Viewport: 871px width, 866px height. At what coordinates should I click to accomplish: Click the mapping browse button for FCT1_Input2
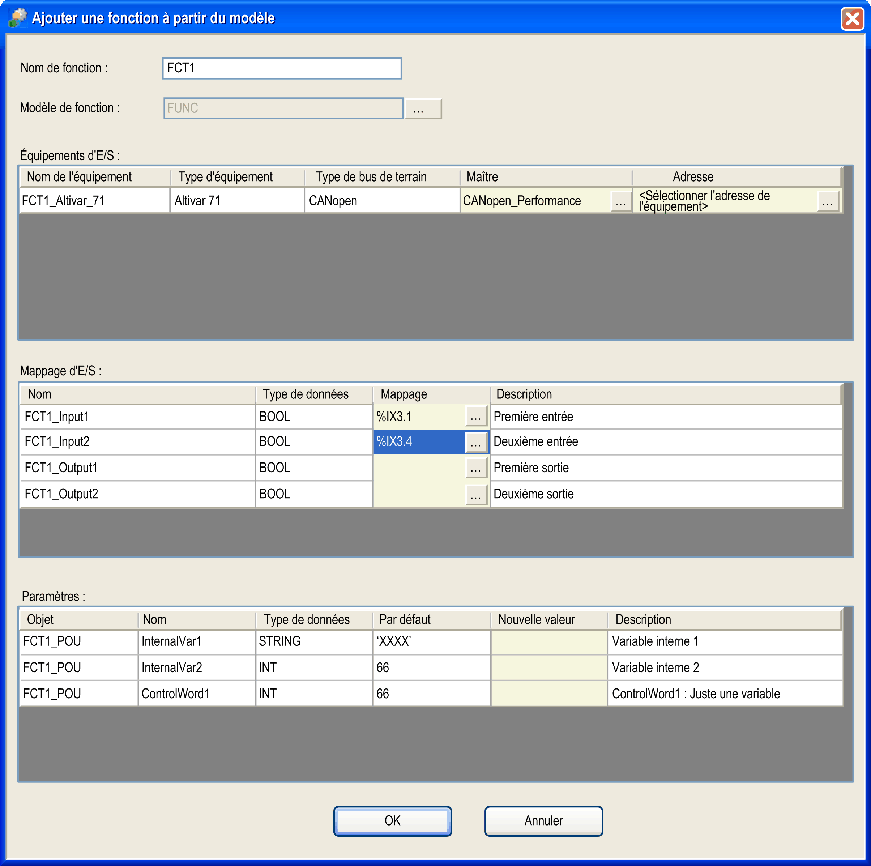tap(476, 442)
